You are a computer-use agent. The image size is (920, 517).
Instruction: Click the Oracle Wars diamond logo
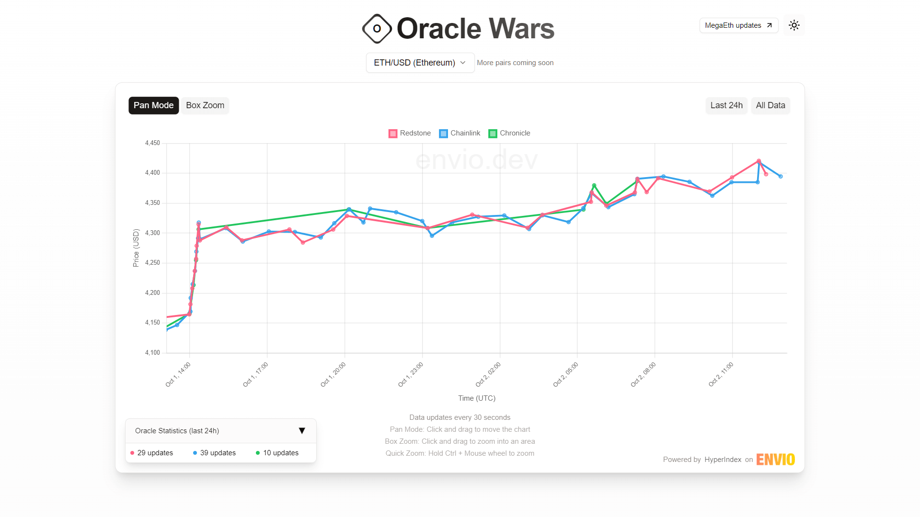[x=377, y=29]
